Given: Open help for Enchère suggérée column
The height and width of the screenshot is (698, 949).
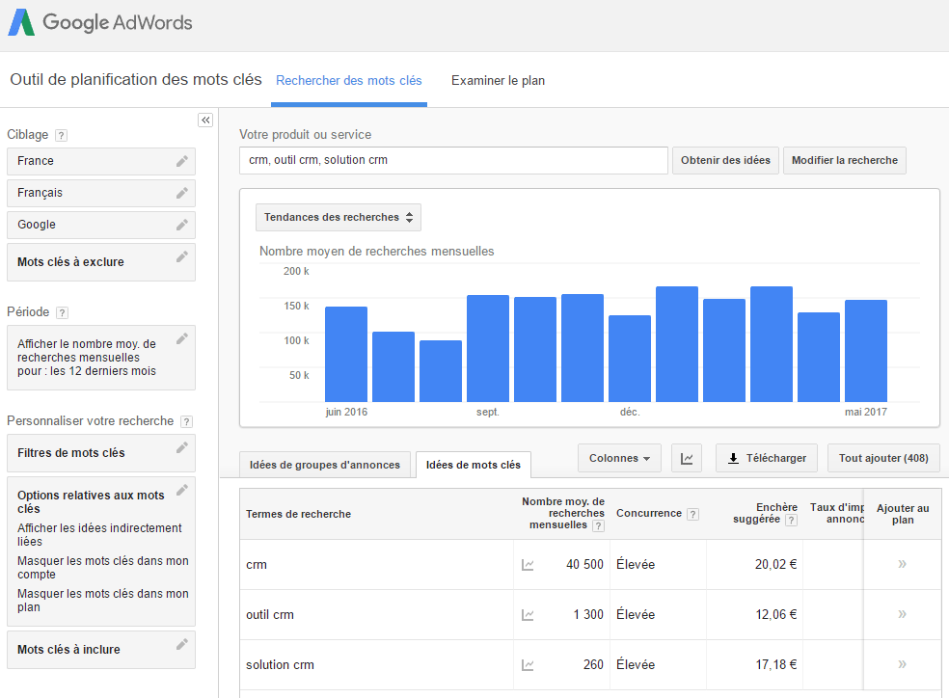Looking at the screenshot, I should point(791,521).
